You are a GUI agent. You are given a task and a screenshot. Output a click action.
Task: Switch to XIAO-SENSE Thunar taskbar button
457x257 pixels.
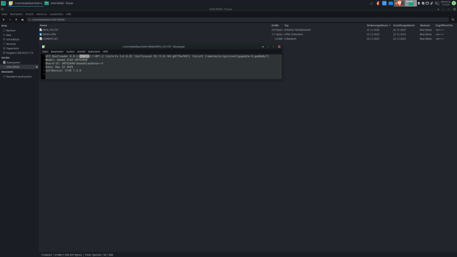(x=59, y=3)
